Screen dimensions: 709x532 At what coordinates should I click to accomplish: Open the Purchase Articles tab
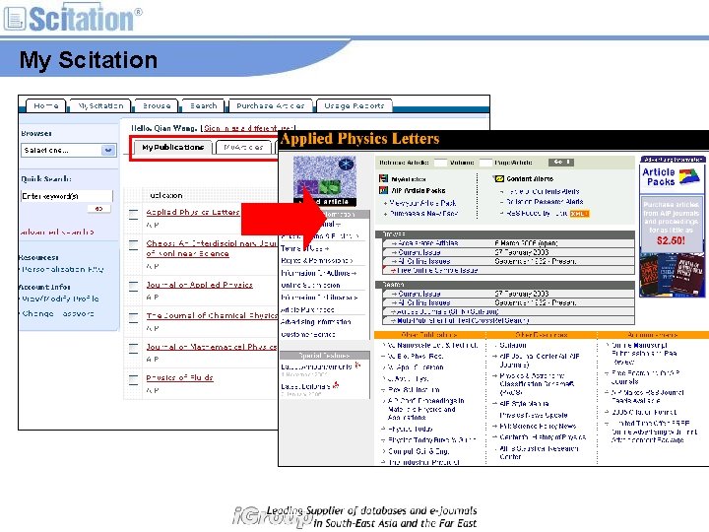271,105
